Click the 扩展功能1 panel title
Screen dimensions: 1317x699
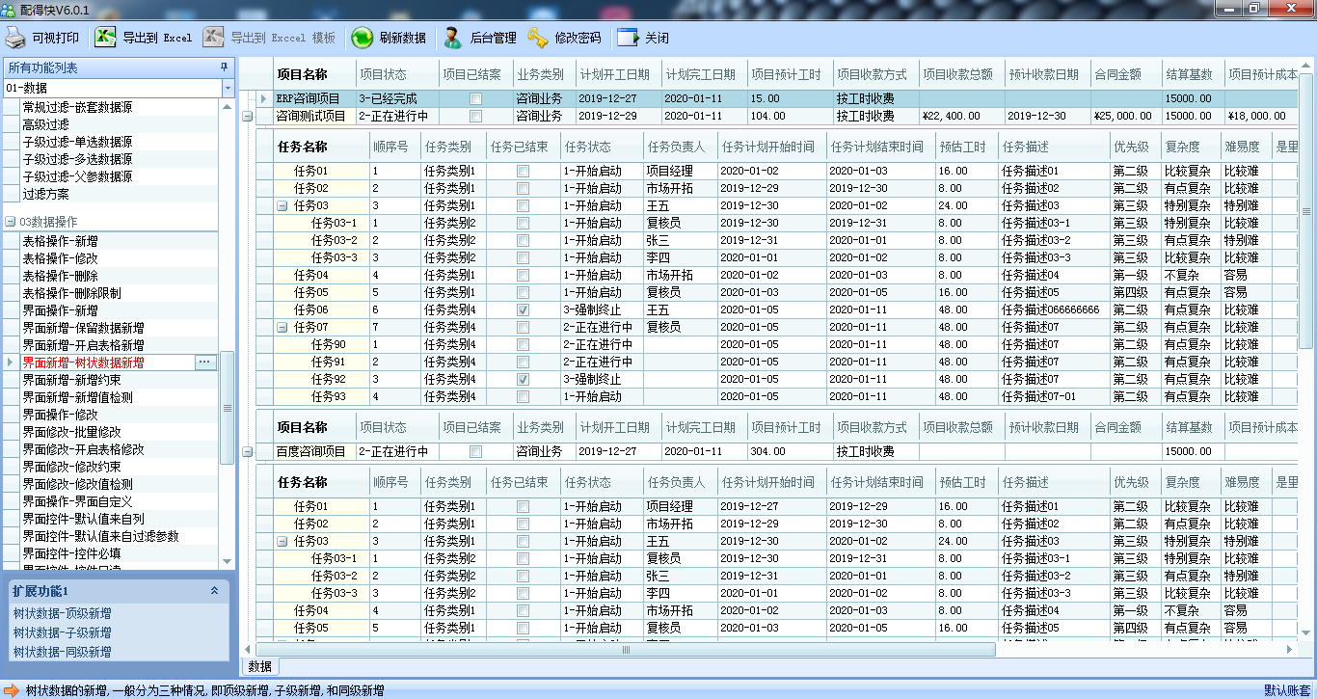[40, 591]
